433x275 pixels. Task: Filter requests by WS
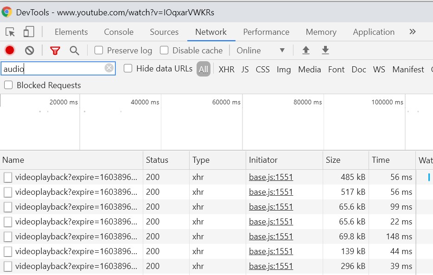click(379, 69)
